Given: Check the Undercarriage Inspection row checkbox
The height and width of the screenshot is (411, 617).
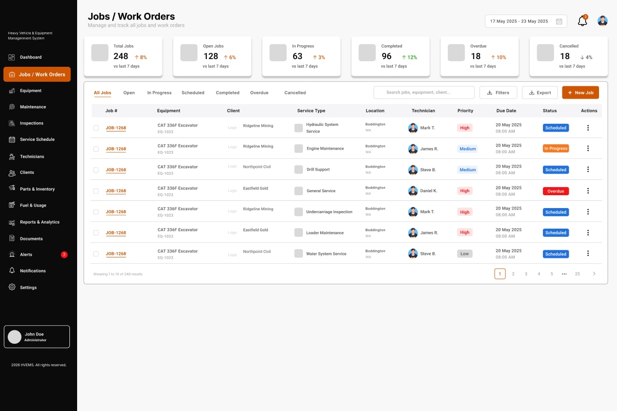Looking at the screenshot, I should click(96, 212).
